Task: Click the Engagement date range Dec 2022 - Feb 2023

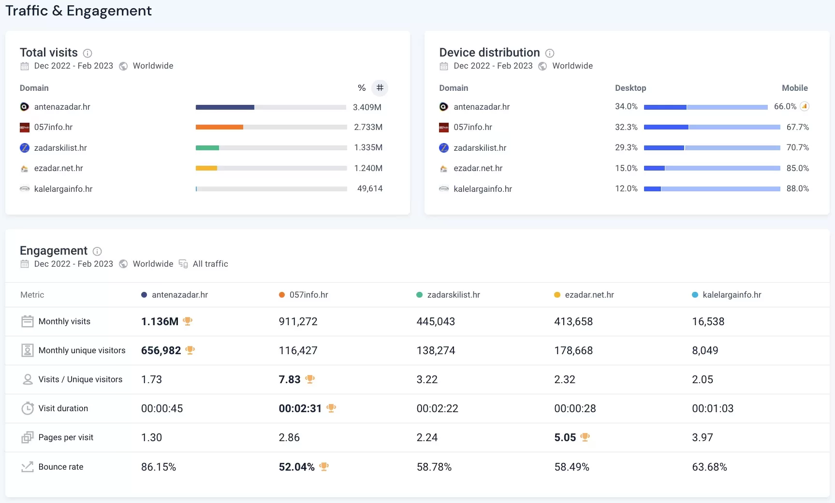Action: tap(73, 264)
